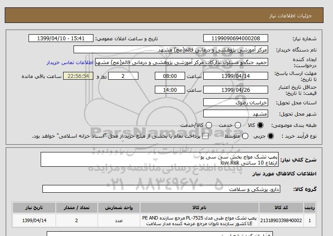This screenshot has height=236, width=333.
Task: Click the need date cell 1399/04/14 in table
Action: click(34, 220)
